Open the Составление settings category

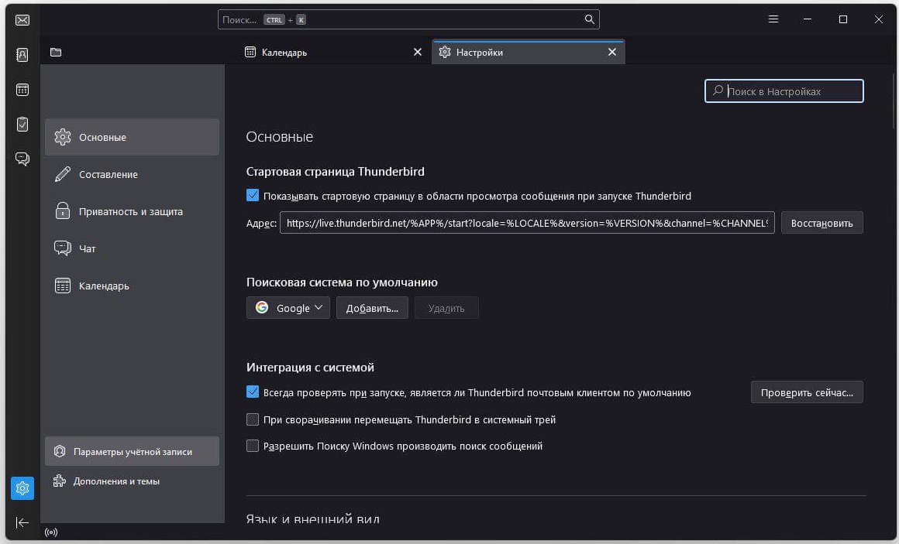pyautogui.click(x=108, y=174)
